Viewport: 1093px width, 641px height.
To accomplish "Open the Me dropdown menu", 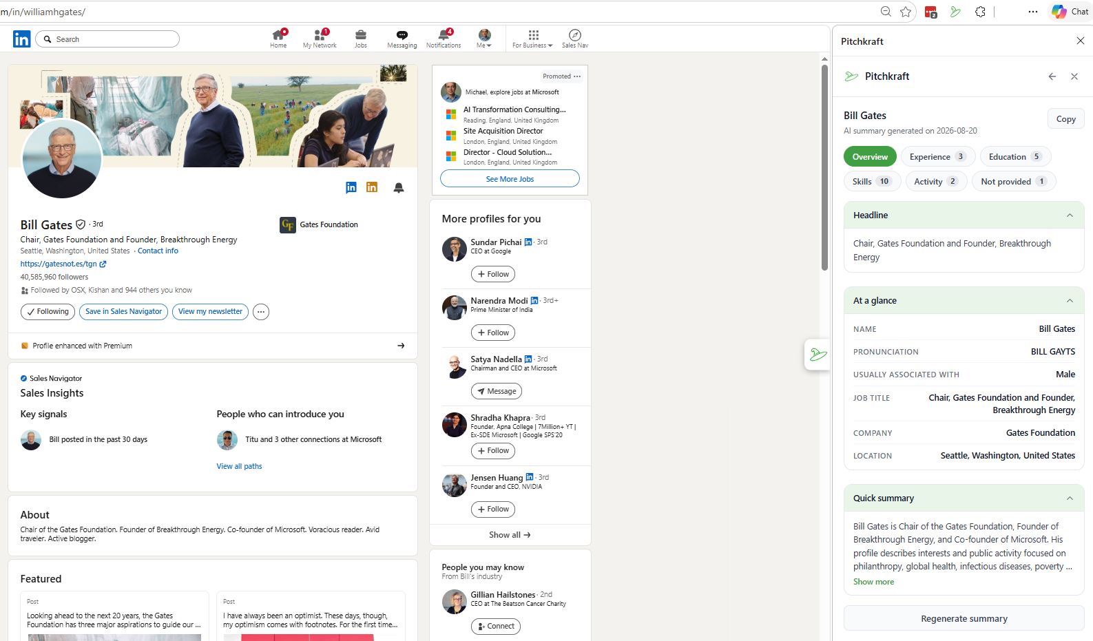I will 485,39.
